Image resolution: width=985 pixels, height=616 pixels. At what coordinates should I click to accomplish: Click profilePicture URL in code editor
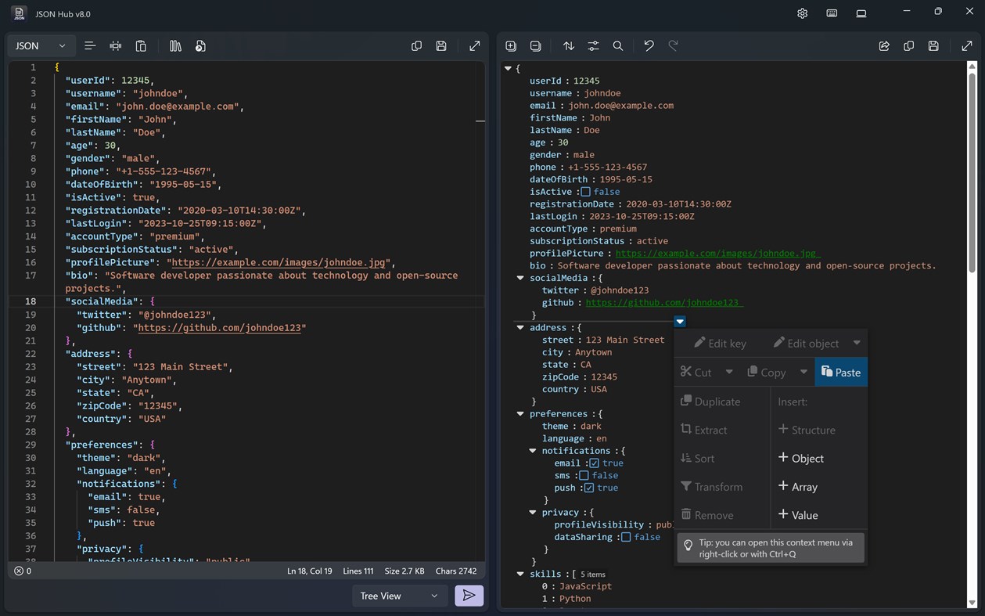279,262
